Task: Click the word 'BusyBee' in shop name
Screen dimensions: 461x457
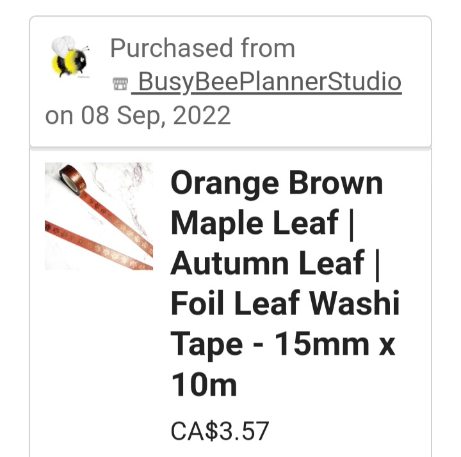Action: pyautogui.click(x=188, y=82)
